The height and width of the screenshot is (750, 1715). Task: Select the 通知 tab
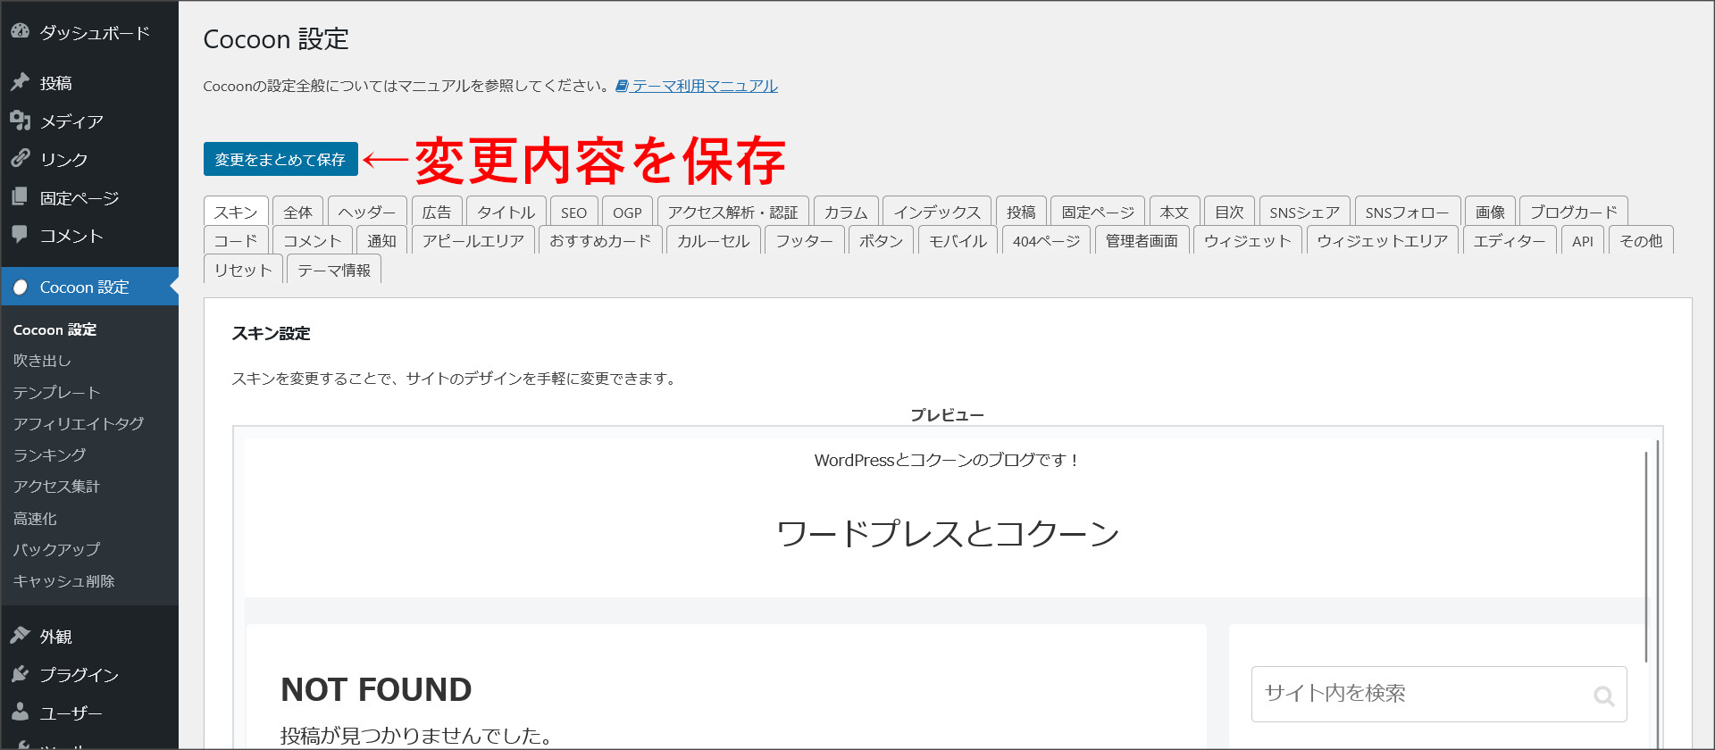[381, 240]
